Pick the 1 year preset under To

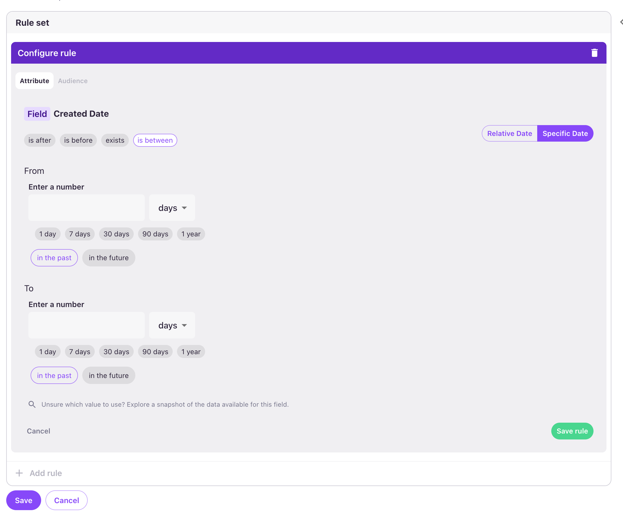tap(191, 351)
